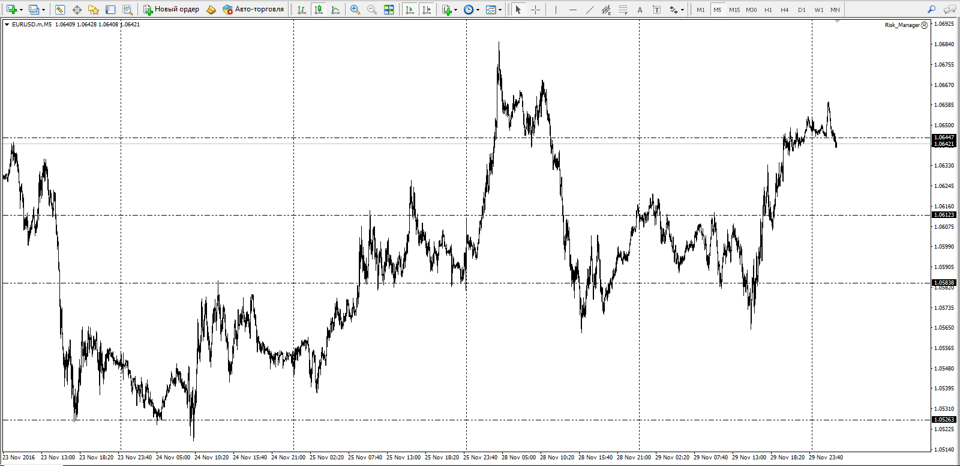Image resolution: width=960 pixels, height=466 pixels.
Task: Switch to the M15 timeframe
Action: [734, 10]
